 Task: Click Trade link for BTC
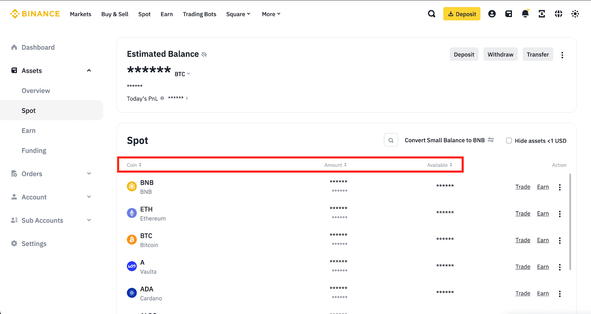point(523,240)
